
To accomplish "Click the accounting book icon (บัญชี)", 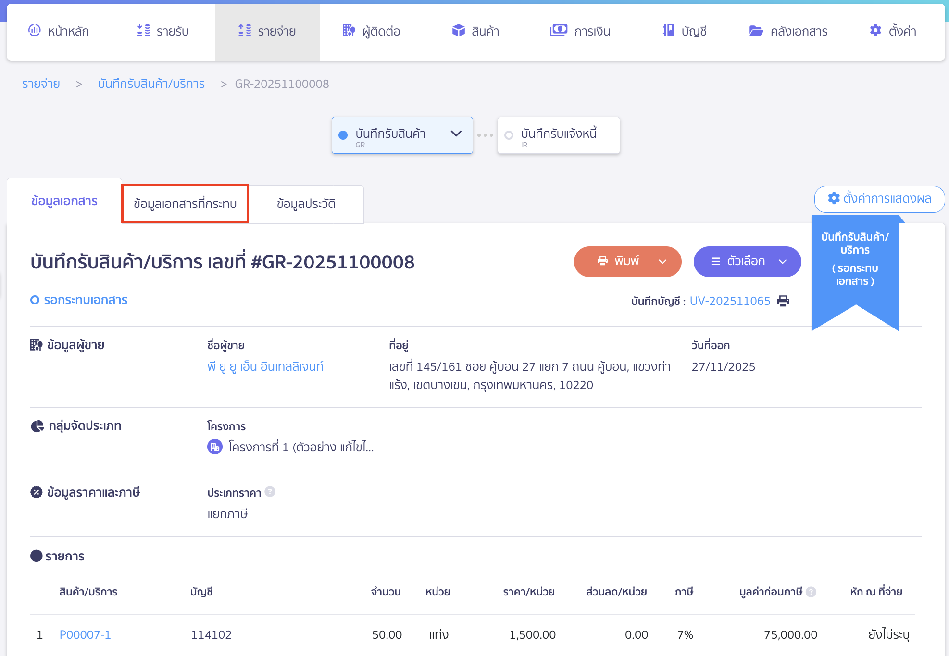I will (668, 31).
